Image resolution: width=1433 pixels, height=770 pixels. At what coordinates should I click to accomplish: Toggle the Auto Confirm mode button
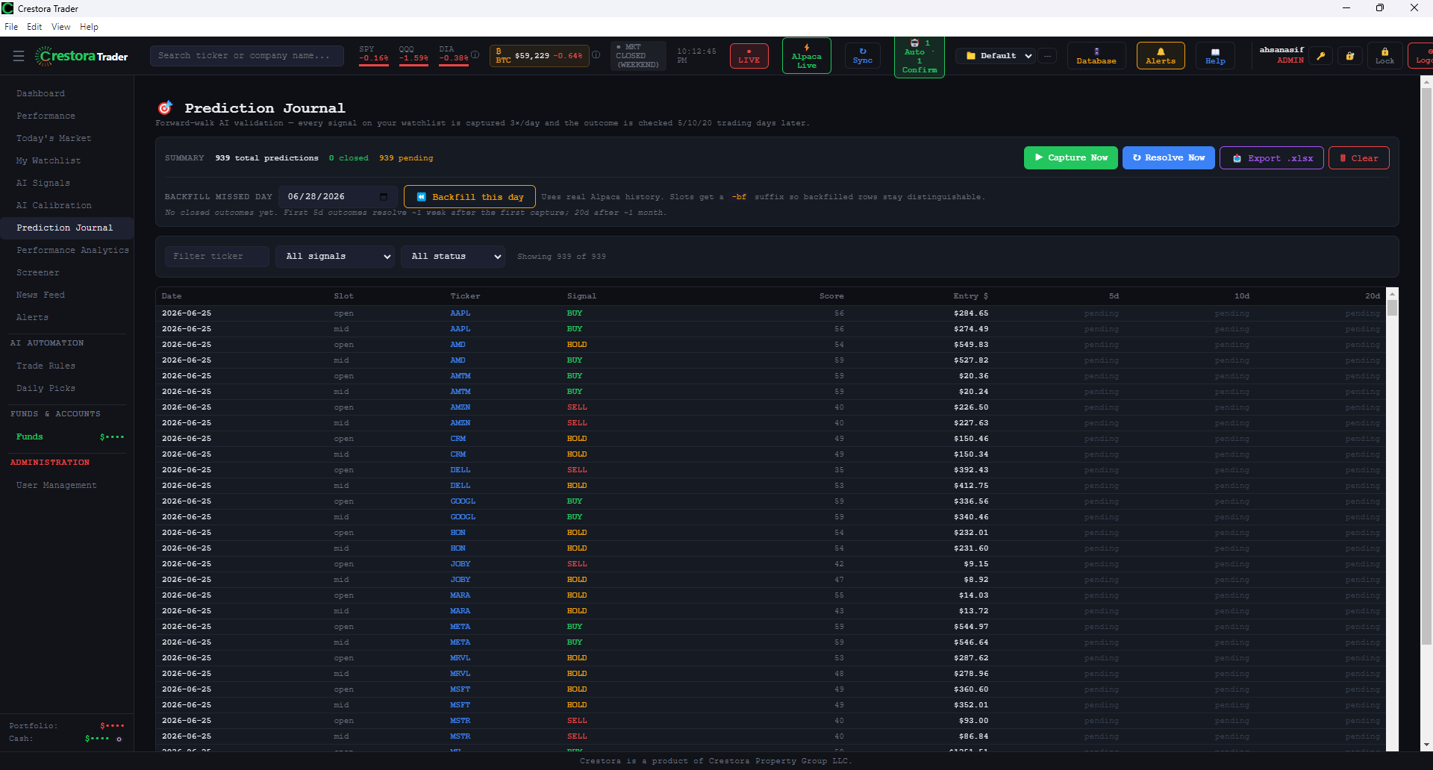point(919,57)
